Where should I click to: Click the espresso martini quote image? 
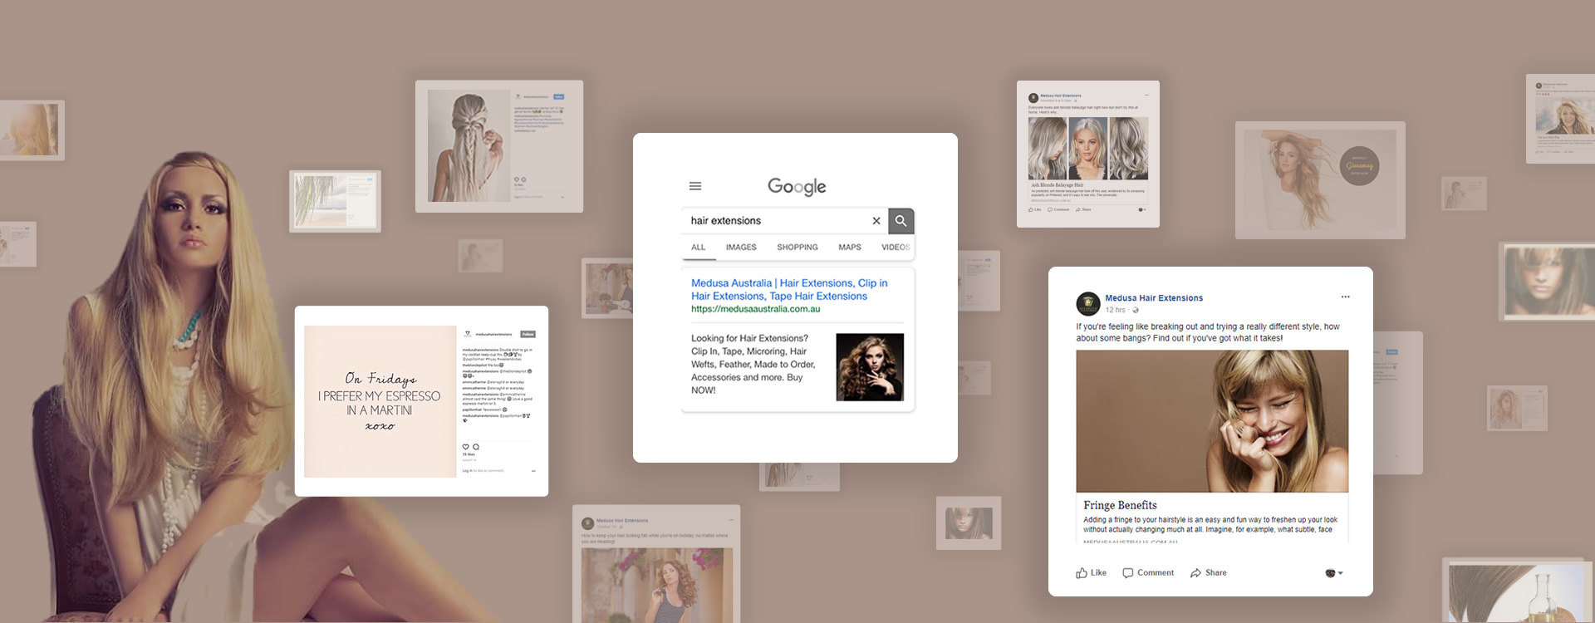tap(380, 401)
